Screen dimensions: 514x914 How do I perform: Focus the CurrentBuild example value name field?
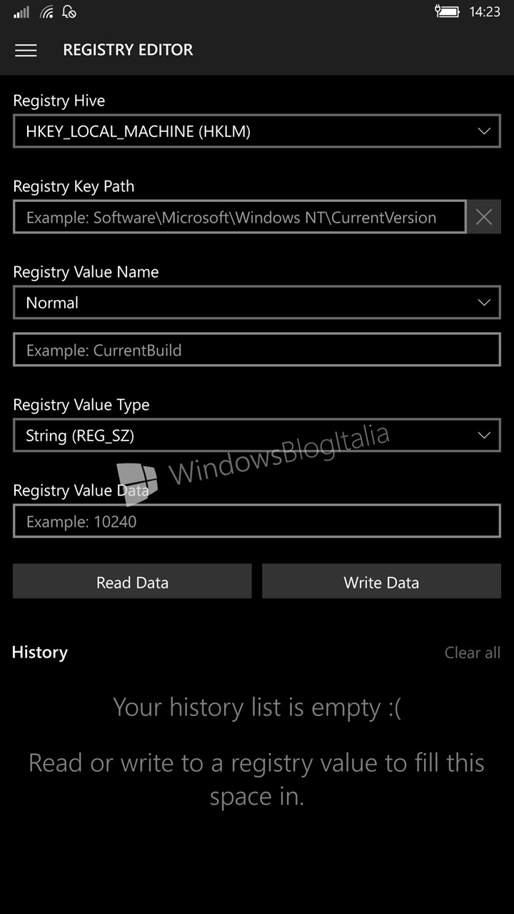coord(257,350)
